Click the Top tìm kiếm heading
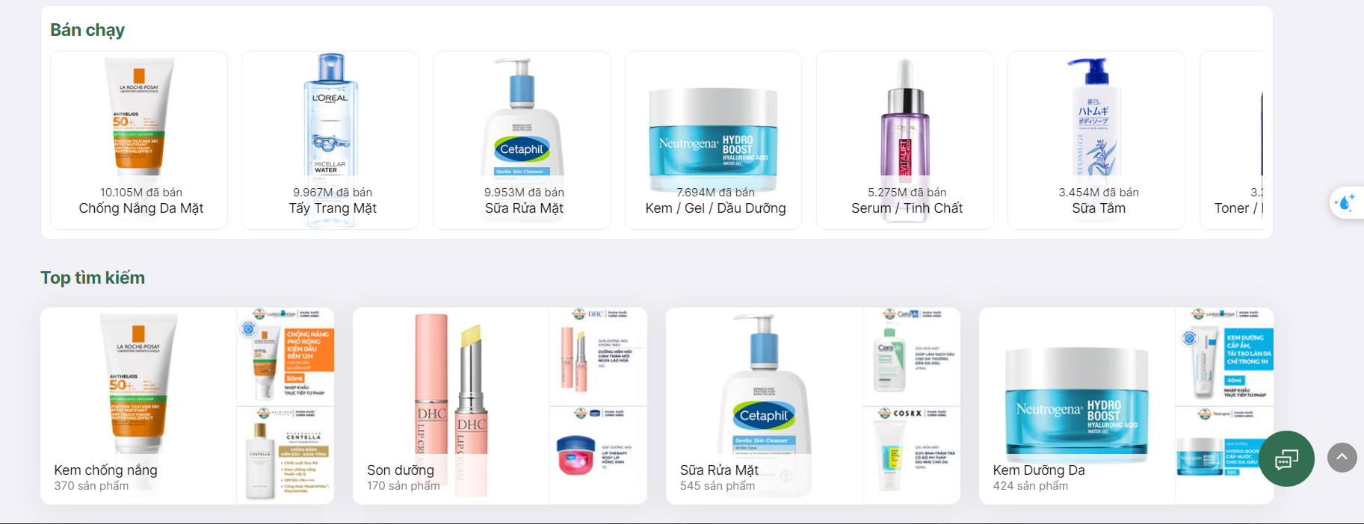This screenshot has width=1364, height=524. point(93,278)
